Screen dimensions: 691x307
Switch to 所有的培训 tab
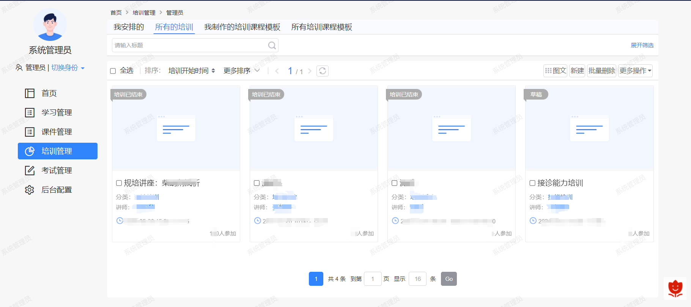174,27
